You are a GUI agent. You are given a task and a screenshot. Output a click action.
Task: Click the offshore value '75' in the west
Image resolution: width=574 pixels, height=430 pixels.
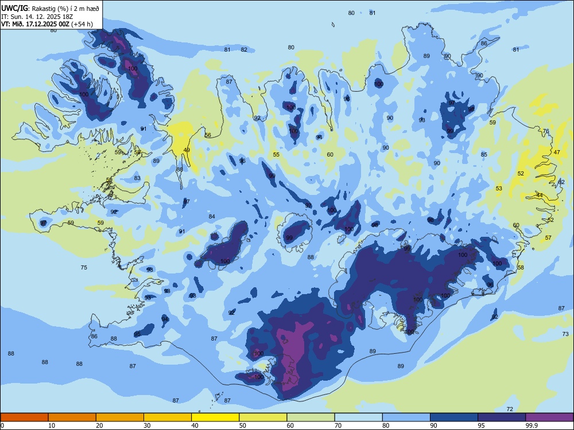click(x=84, y=268)
